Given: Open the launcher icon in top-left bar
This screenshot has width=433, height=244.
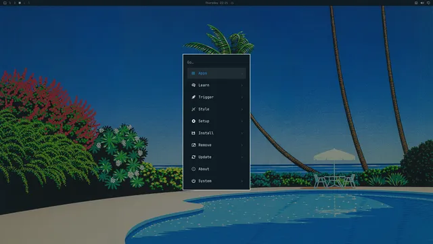Looking at the screenshot, I should click(x=5, y=3).
